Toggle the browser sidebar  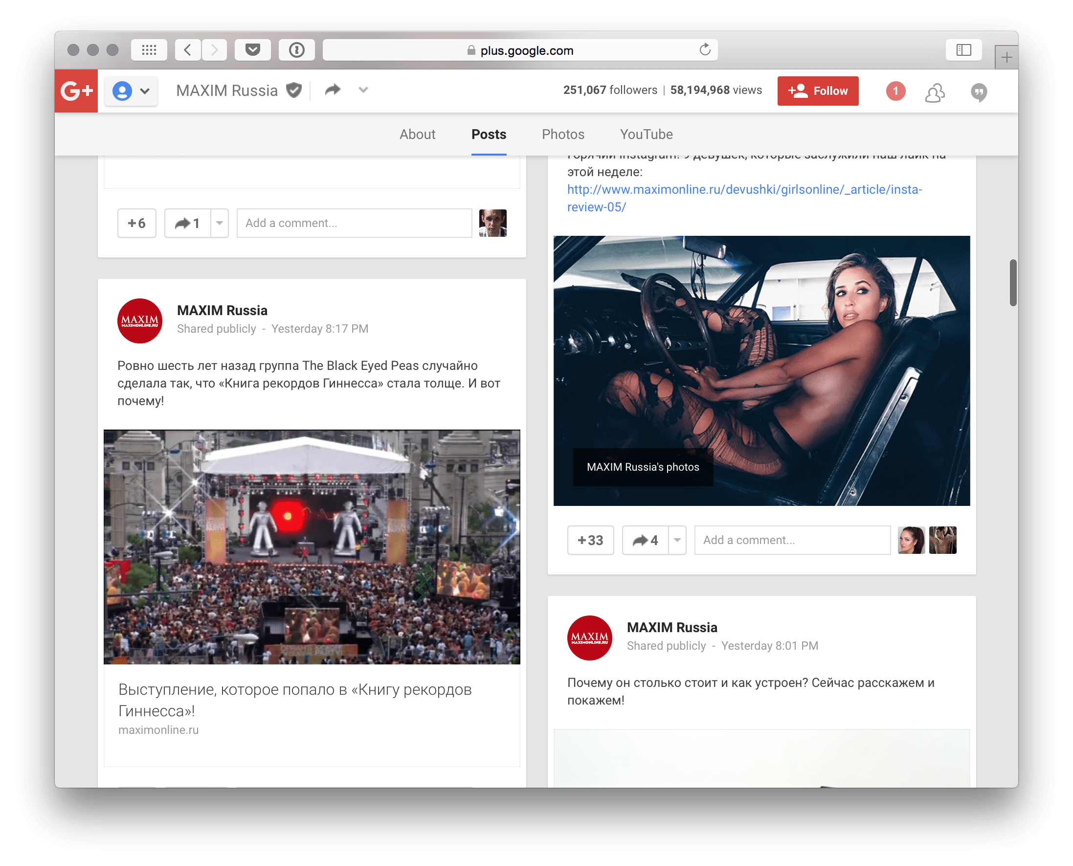click(963, 50)
